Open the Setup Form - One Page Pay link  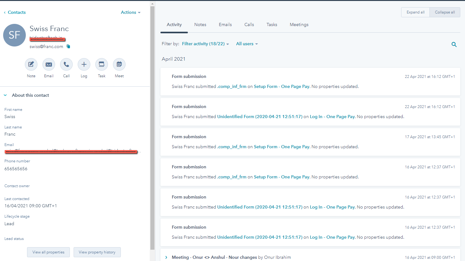click(x=281, y=86)
